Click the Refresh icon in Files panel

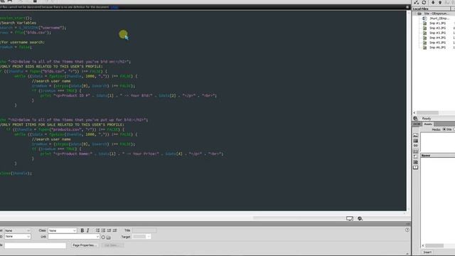(424, 2)
